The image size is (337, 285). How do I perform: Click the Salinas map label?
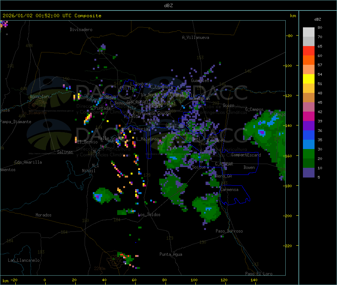pos(65,152)
